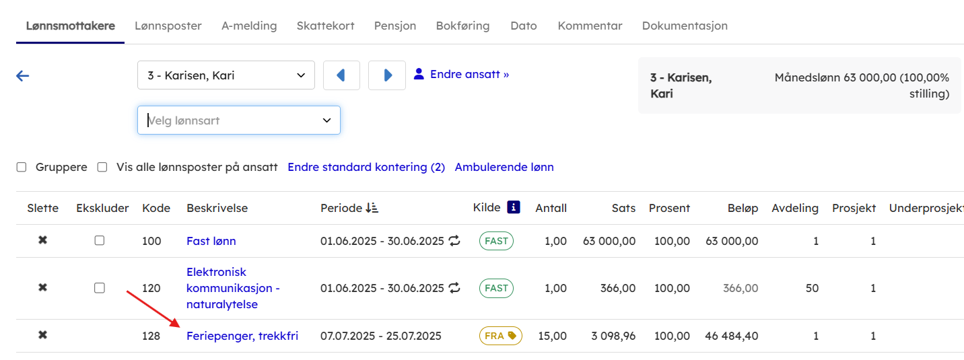Check Vis alle lønnsposter på ansatt

102,168
